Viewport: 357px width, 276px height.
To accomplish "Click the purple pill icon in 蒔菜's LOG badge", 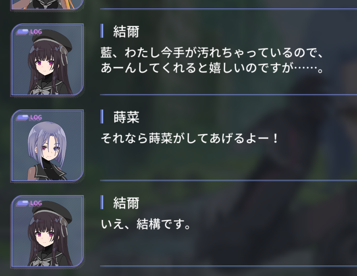I will (x=23, y=117).
